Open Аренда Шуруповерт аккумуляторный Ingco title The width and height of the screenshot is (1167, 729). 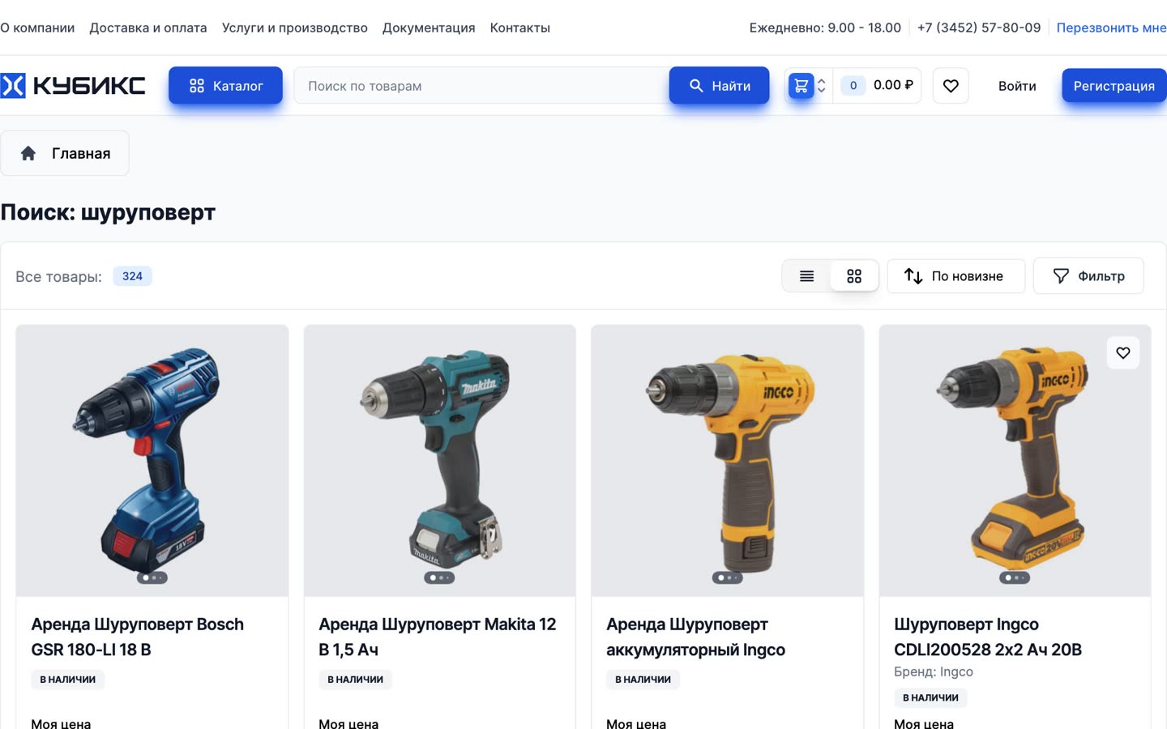696,637
